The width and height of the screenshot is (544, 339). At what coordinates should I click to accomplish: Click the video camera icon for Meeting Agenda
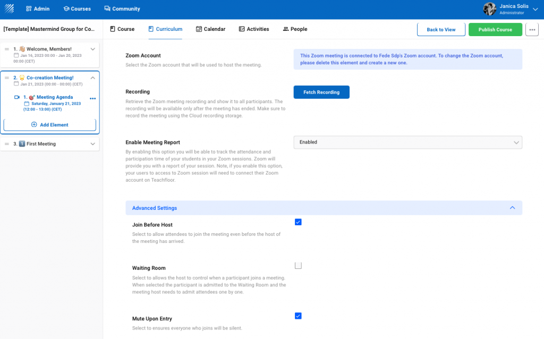[17, 98]
